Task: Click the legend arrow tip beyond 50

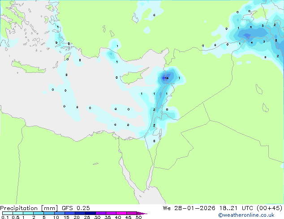Action: click(142, 214)
